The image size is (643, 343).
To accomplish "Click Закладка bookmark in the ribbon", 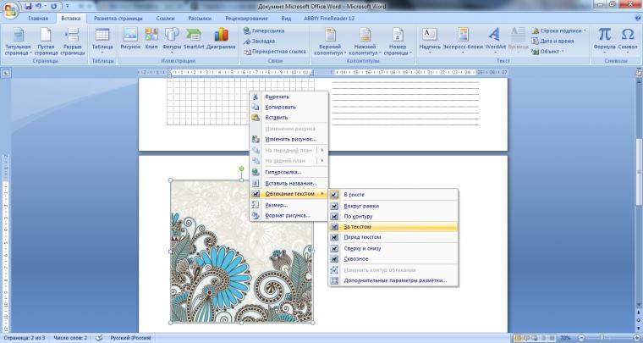I will [262, 41].
